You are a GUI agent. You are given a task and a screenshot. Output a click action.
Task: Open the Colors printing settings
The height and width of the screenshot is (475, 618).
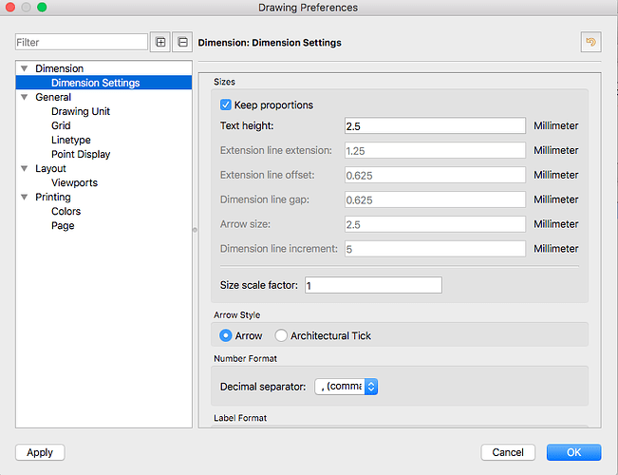pyautogui.click(x=66, y=211)
